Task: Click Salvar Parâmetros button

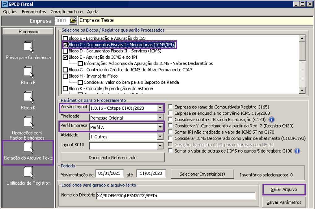Action: tap(284, 203)
